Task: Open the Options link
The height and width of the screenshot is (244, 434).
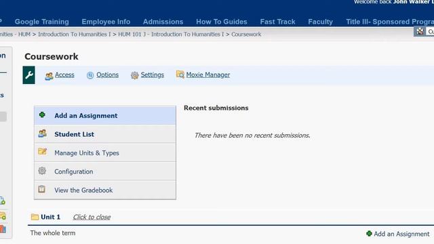Action: click(107, 75)
